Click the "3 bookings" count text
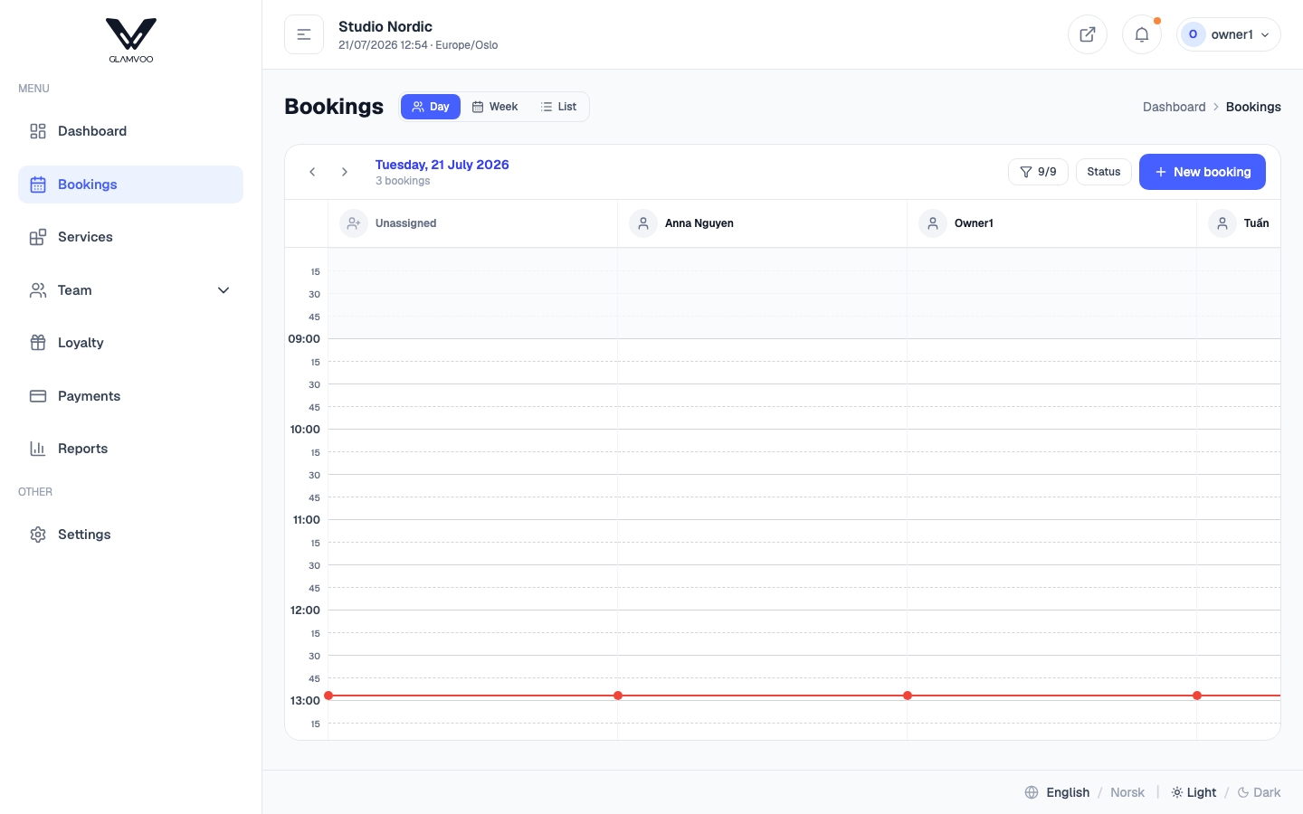 (x=403, y=181)
